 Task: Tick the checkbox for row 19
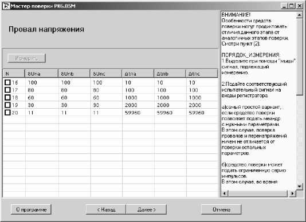click(7, 105)
